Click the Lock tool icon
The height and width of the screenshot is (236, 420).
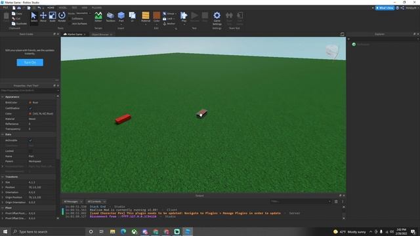(165, 19)
